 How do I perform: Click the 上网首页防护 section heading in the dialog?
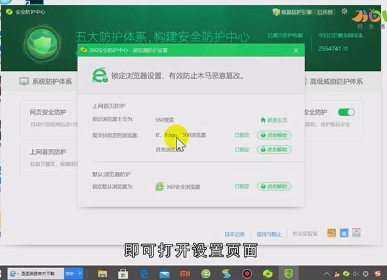109,106
